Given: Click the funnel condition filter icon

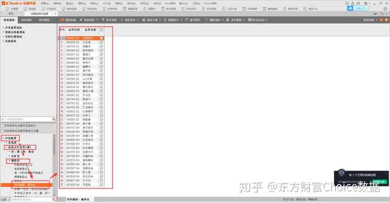Looking at the screenshot, I should 103,19.
